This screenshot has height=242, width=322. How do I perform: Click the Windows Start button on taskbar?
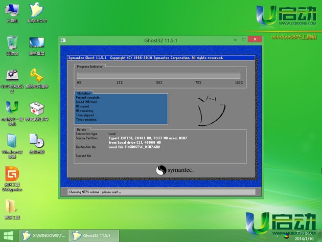tap(8, 236)
